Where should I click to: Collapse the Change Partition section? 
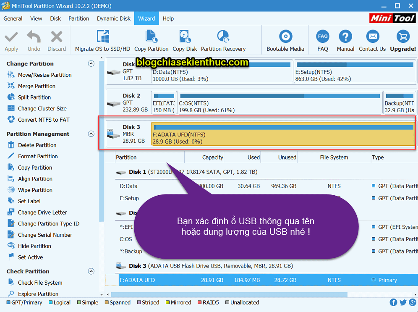[x=91, y=63]
